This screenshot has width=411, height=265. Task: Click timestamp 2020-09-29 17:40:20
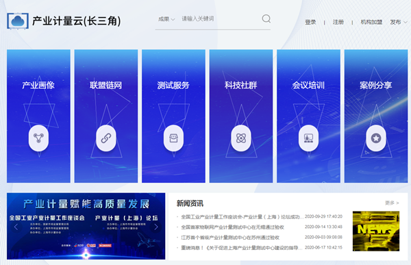[x=323, y=216]
